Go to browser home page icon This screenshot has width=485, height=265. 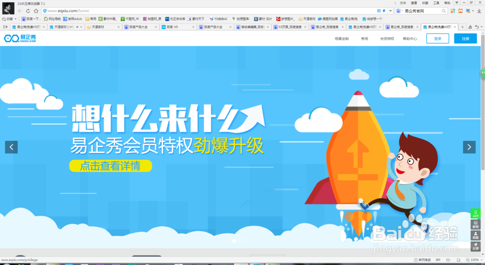[36, 11]
